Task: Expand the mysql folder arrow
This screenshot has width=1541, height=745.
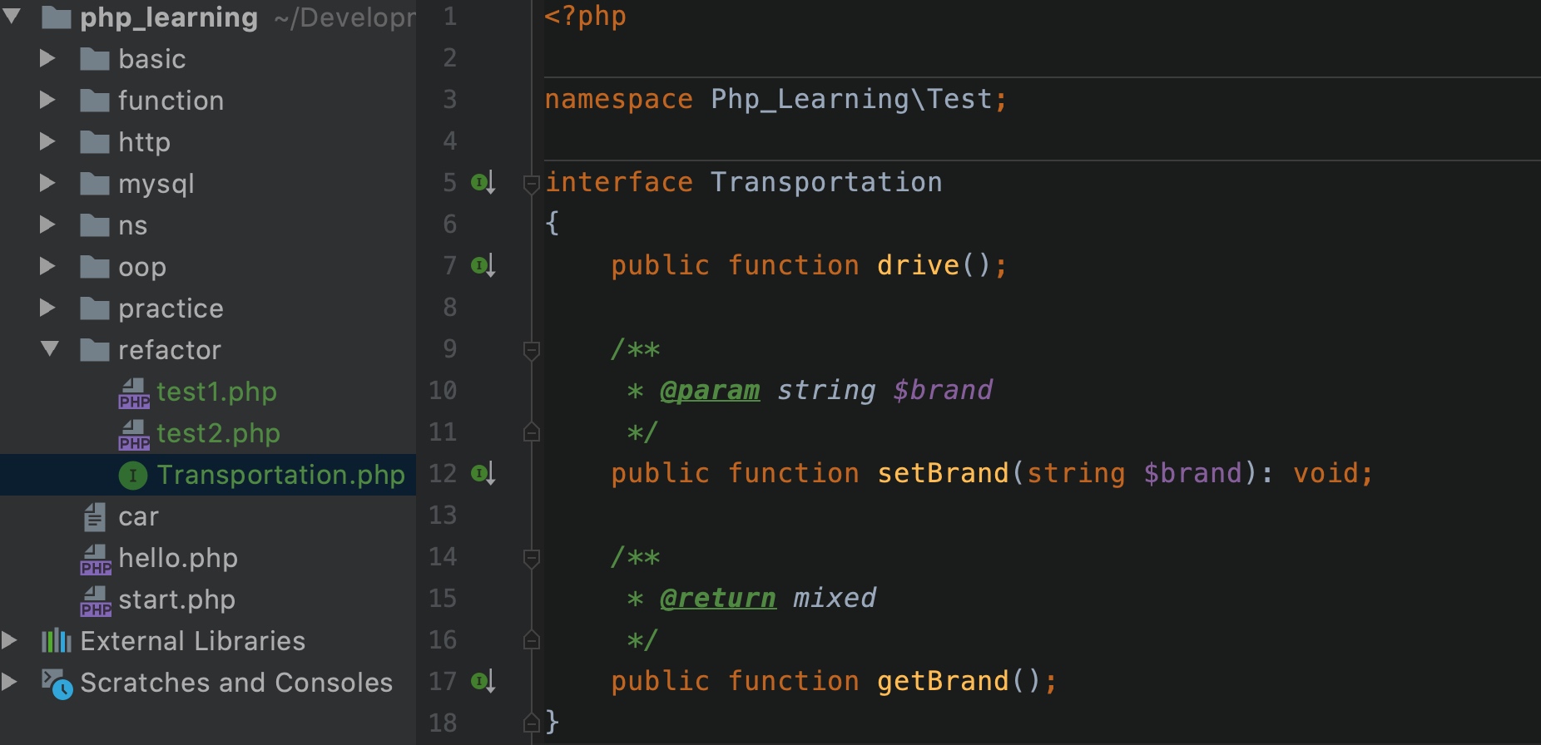Action: [x=47, y=183]
